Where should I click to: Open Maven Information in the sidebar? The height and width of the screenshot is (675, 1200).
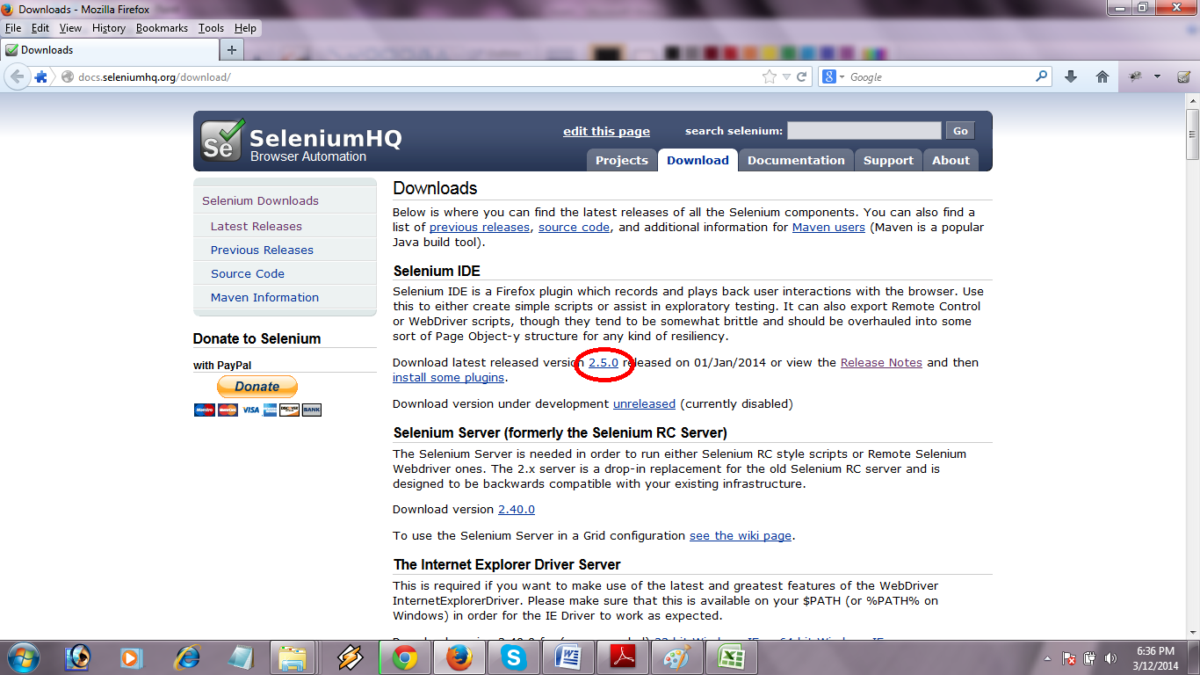point(264,297)
